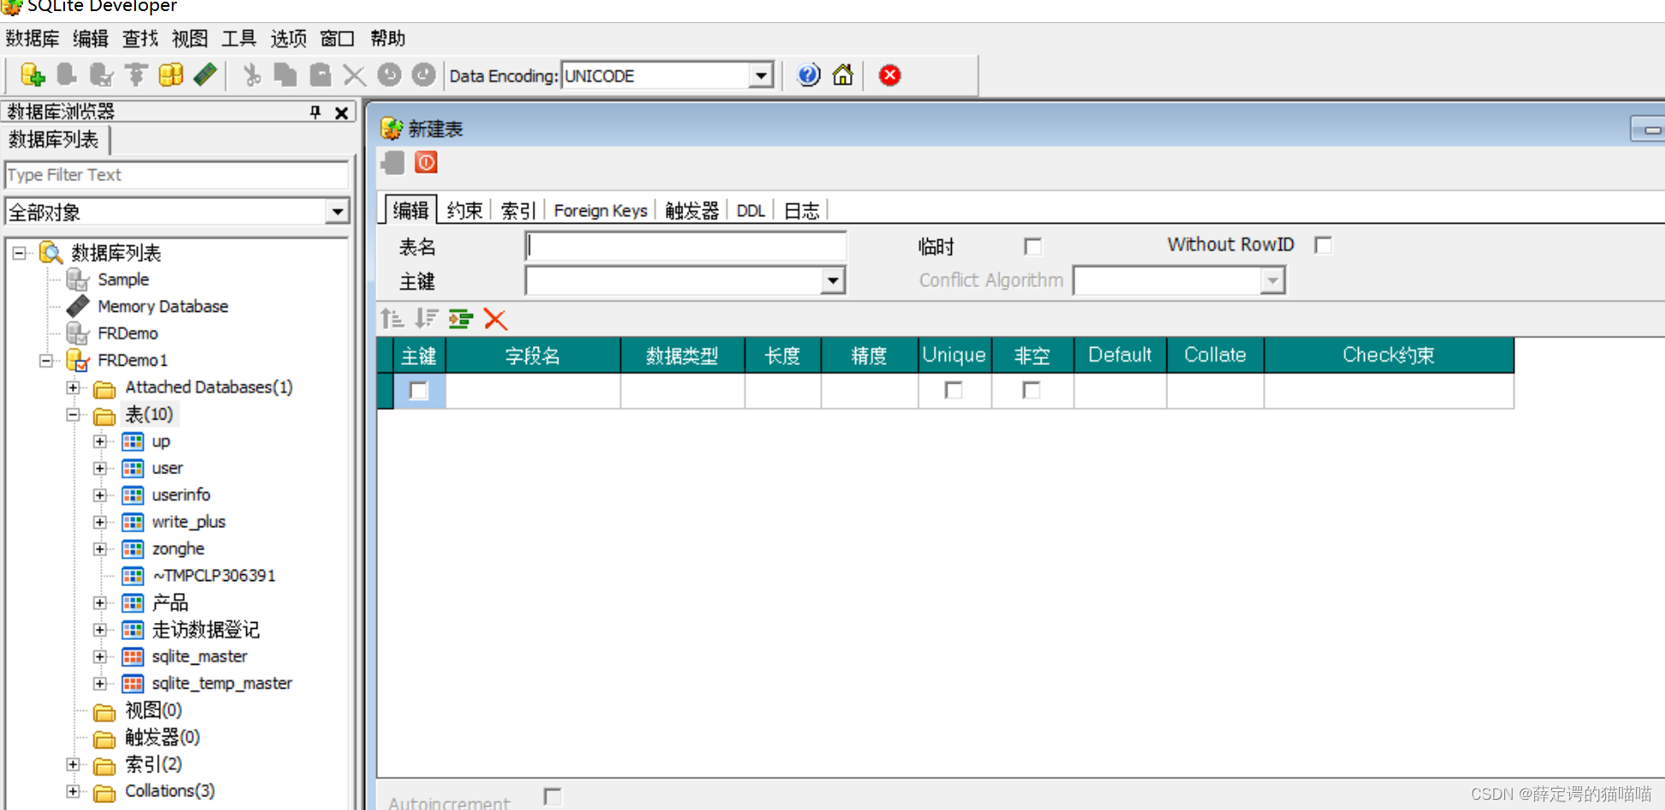The height and width of the screenshot is (810, 1665).
Task: Switch to the Foreign Keys tab
Action: (600, 210)
